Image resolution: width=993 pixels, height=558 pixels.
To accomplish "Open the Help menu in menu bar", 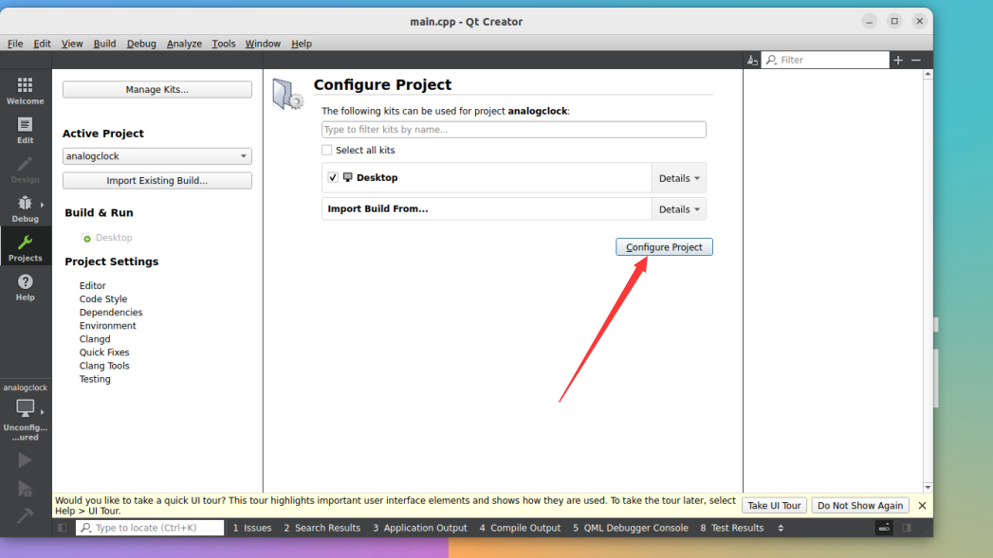I will point(302,44).
